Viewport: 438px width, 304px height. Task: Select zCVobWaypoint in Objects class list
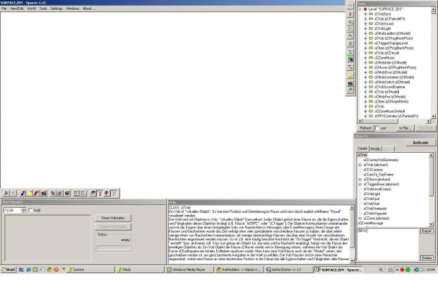pyautogui.click(x=375, y=214)
